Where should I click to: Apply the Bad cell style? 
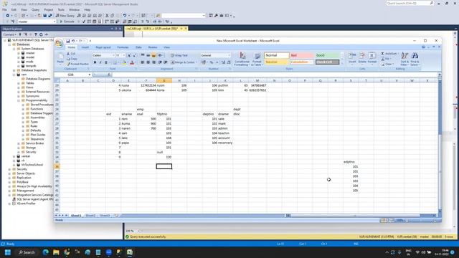301,55
